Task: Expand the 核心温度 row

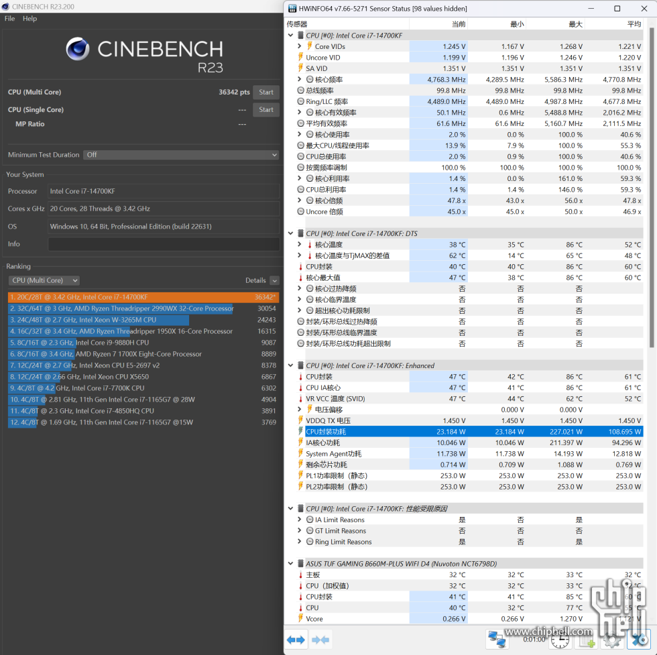Action: tap(300, 244)
